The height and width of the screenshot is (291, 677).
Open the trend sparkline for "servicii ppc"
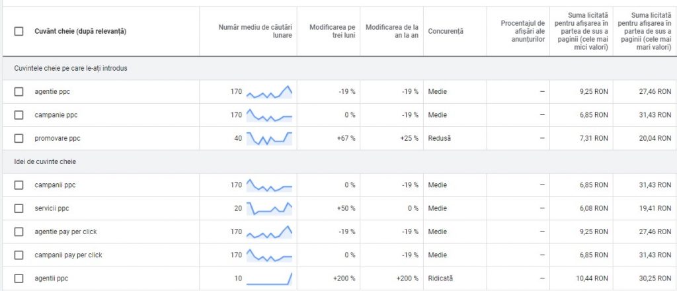click(x=269, y=209)
